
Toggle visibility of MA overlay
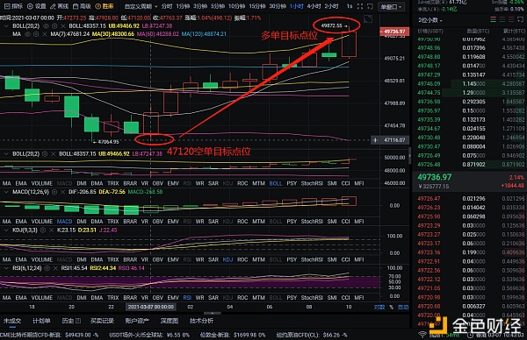(x=27, y=34)
